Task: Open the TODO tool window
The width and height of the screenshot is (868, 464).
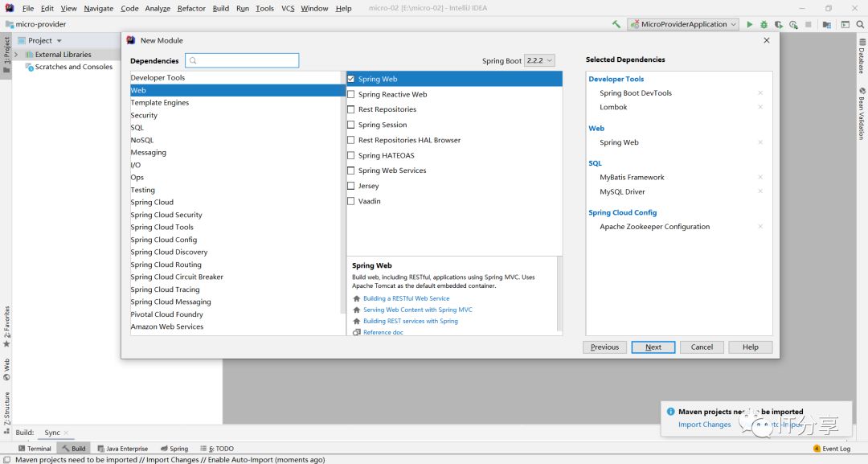Action: [x=217, y=449]
